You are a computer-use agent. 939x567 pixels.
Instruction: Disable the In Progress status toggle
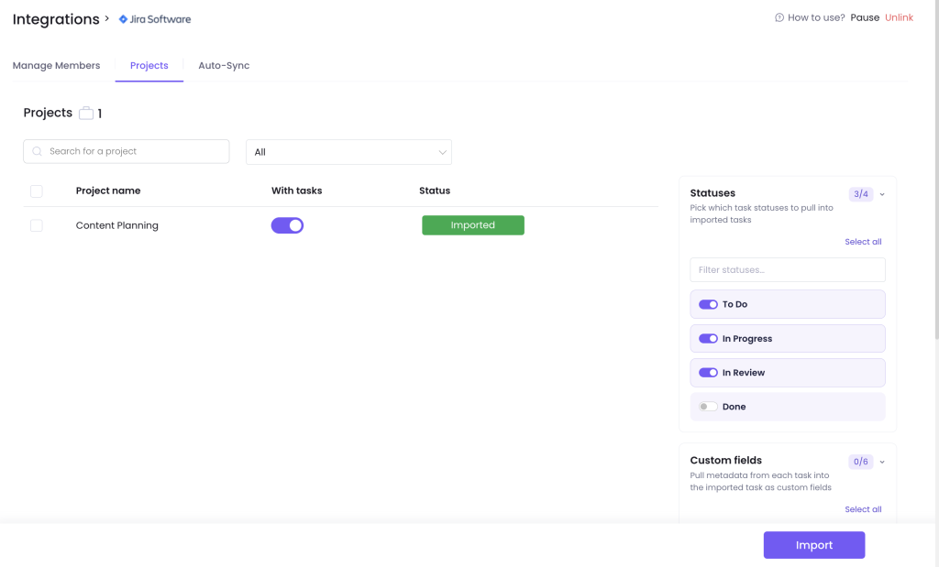709,339
